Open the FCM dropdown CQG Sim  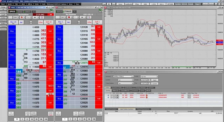coord(149,77)
